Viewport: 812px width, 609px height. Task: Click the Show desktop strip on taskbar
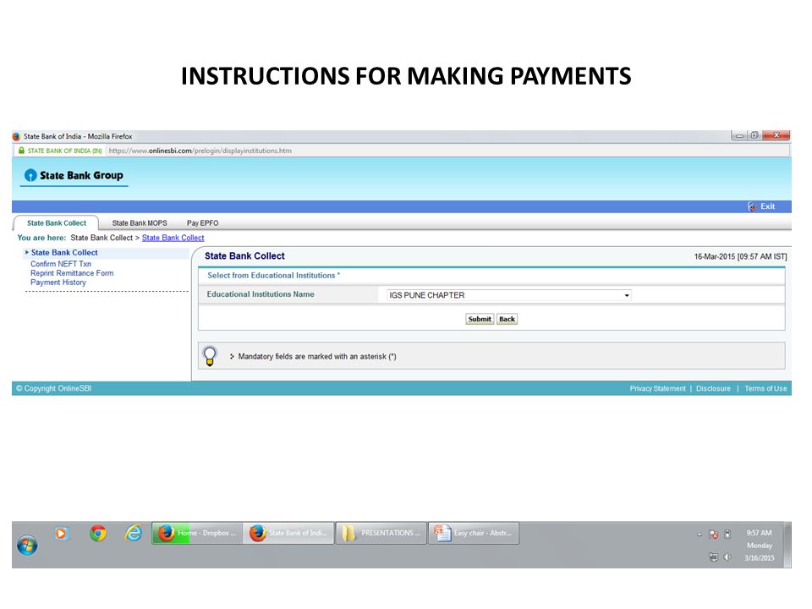pos(787,545)
